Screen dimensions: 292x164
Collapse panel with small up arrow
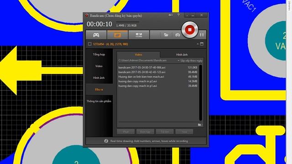point(198,44)
